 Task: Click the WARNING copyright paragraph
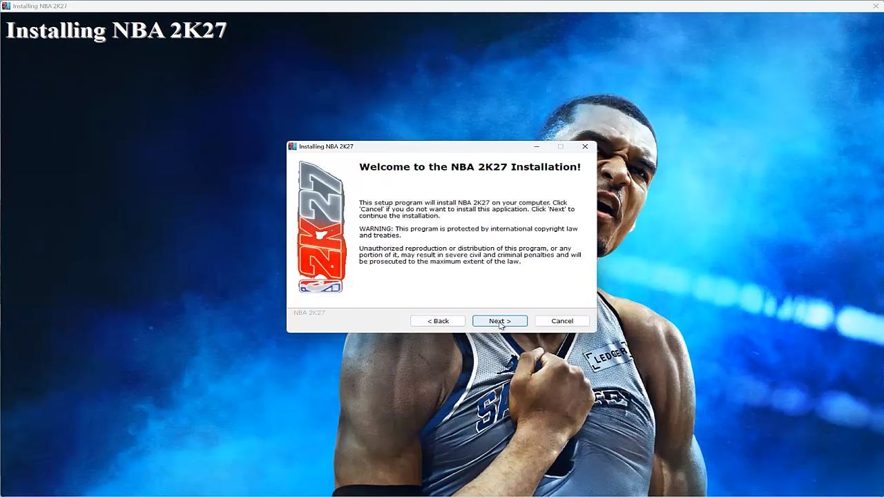point(468,232)
